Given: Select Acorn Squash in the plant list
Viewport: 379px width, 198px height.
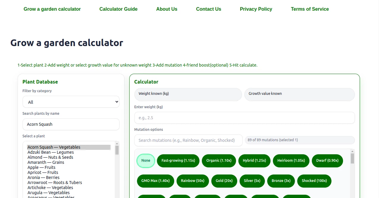Looking at the screenshot, I should pyautogui.click(x=54, y=147).
